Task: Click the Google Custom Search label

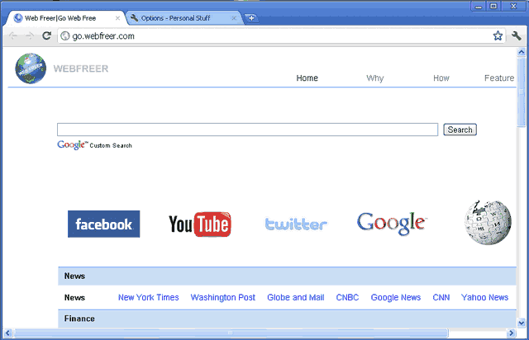Action: 94,145
